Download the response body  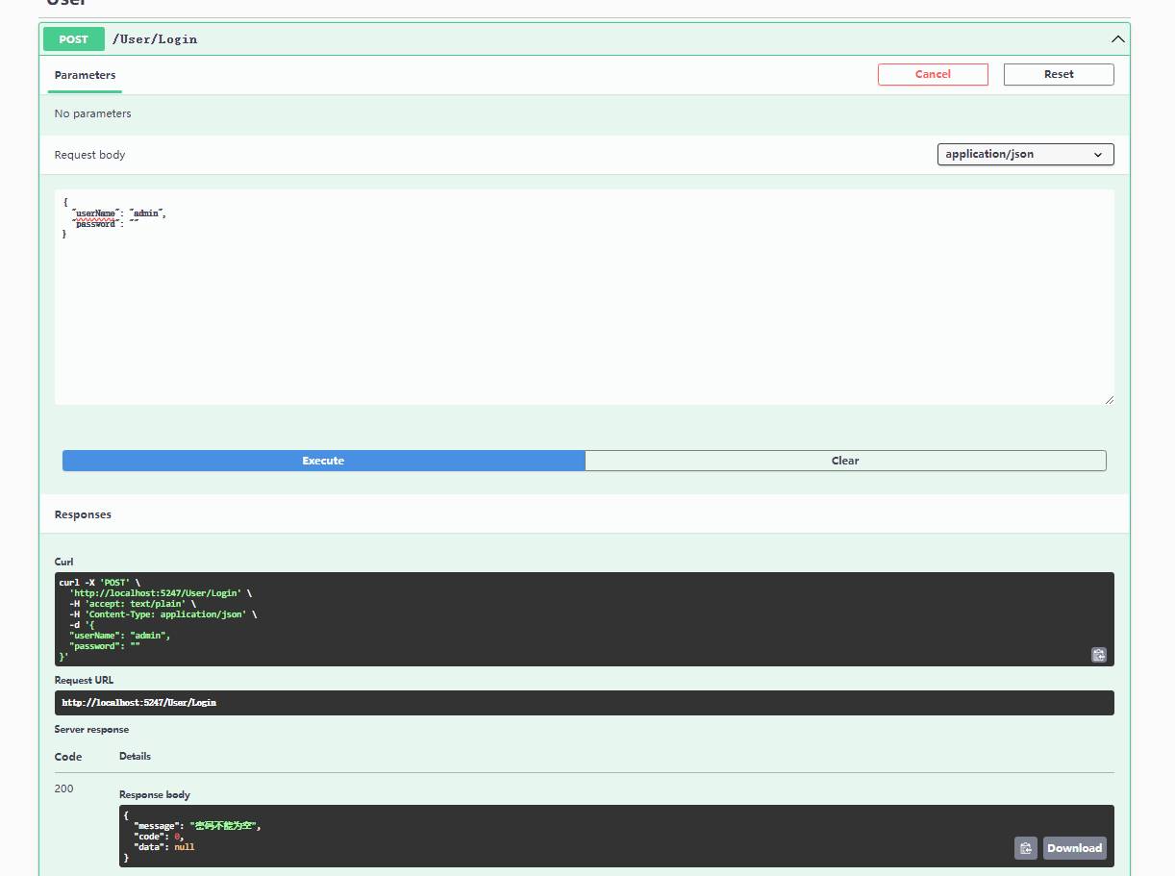click(1074, 847)
